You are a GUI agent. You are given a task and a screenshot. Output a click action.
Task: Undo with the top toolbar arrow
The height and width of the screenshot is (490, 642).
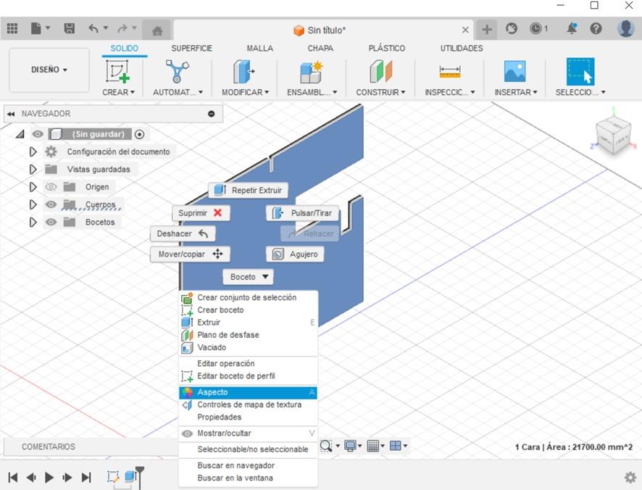93,28
